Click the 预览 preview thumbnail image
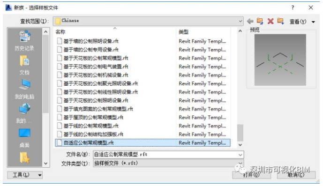The width and height of the screenshot is (323, 186). pos(280,60)
